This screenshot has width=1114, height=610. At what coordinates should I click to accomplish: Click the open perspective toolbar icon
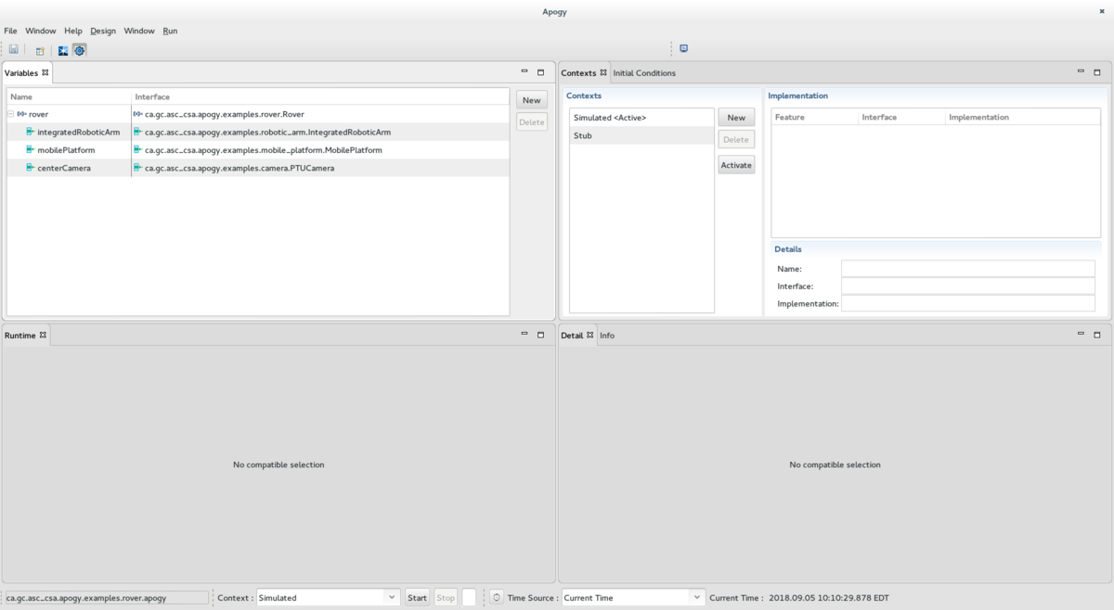40,50
